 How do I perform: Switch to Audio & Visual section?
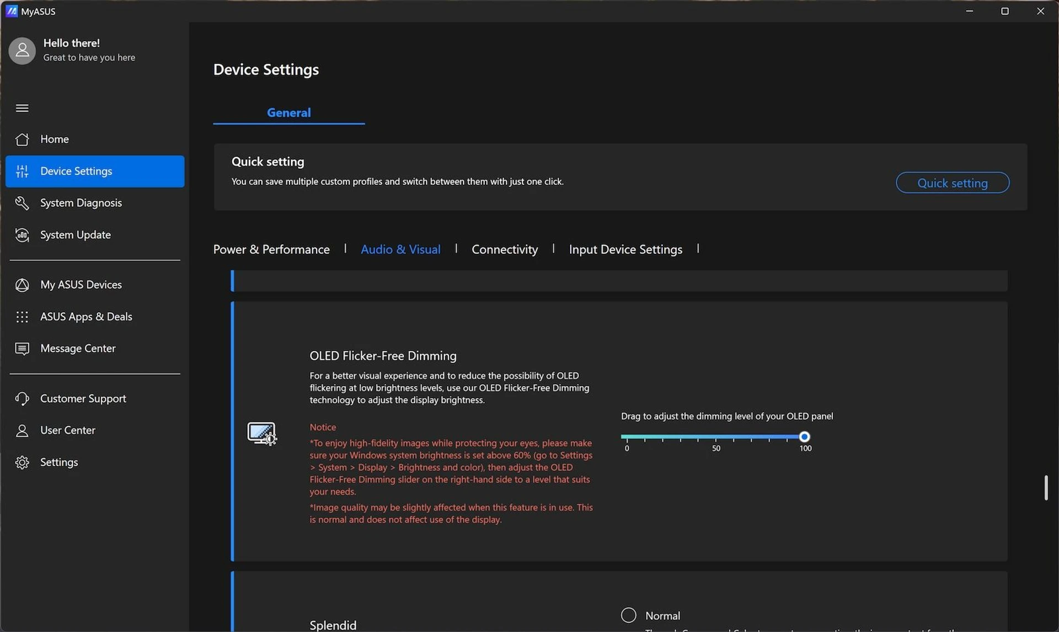tap(400, 249)
